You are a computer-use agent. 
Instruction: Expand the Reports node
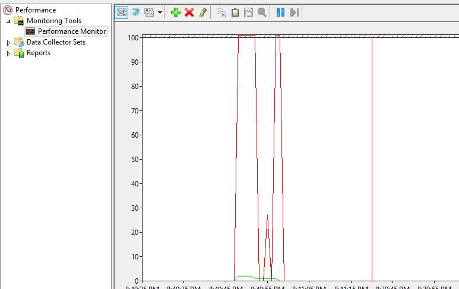8,53
